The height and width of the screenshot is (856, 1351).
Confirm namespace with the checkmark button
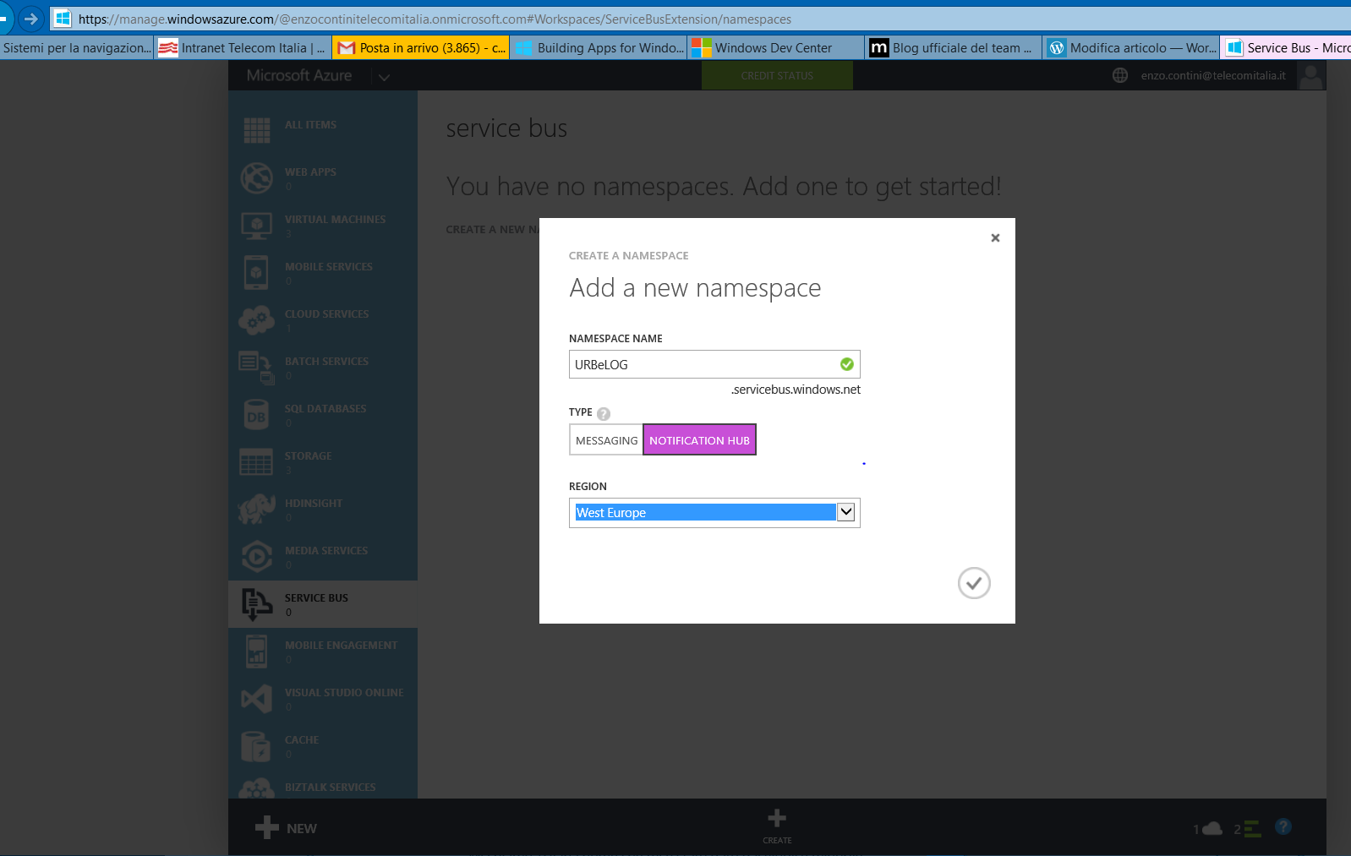(973, 583)
